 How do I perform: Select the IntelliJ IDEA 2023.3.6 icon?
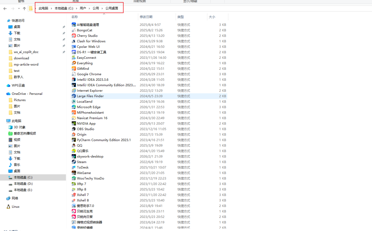click(x=74, y=79)
